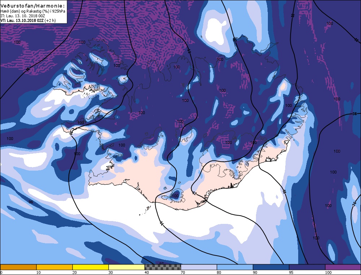Click the dark navy 95–100 legend swatch
361x275 pixels.
307,267
